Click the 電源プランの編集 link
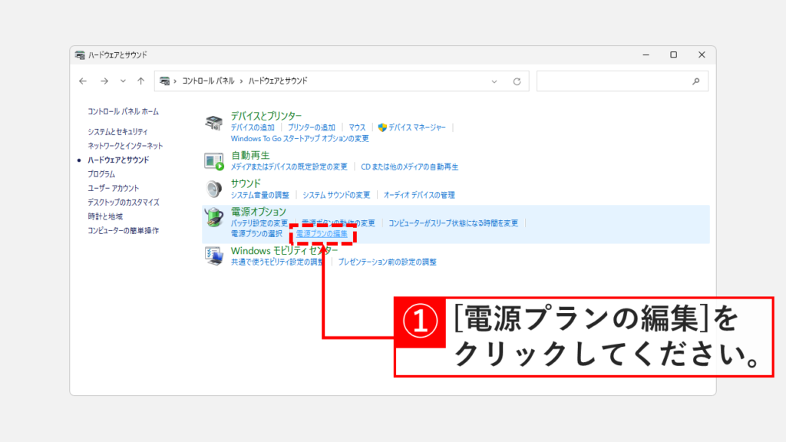This screenshot has height=442, width=786. [322, 233]
